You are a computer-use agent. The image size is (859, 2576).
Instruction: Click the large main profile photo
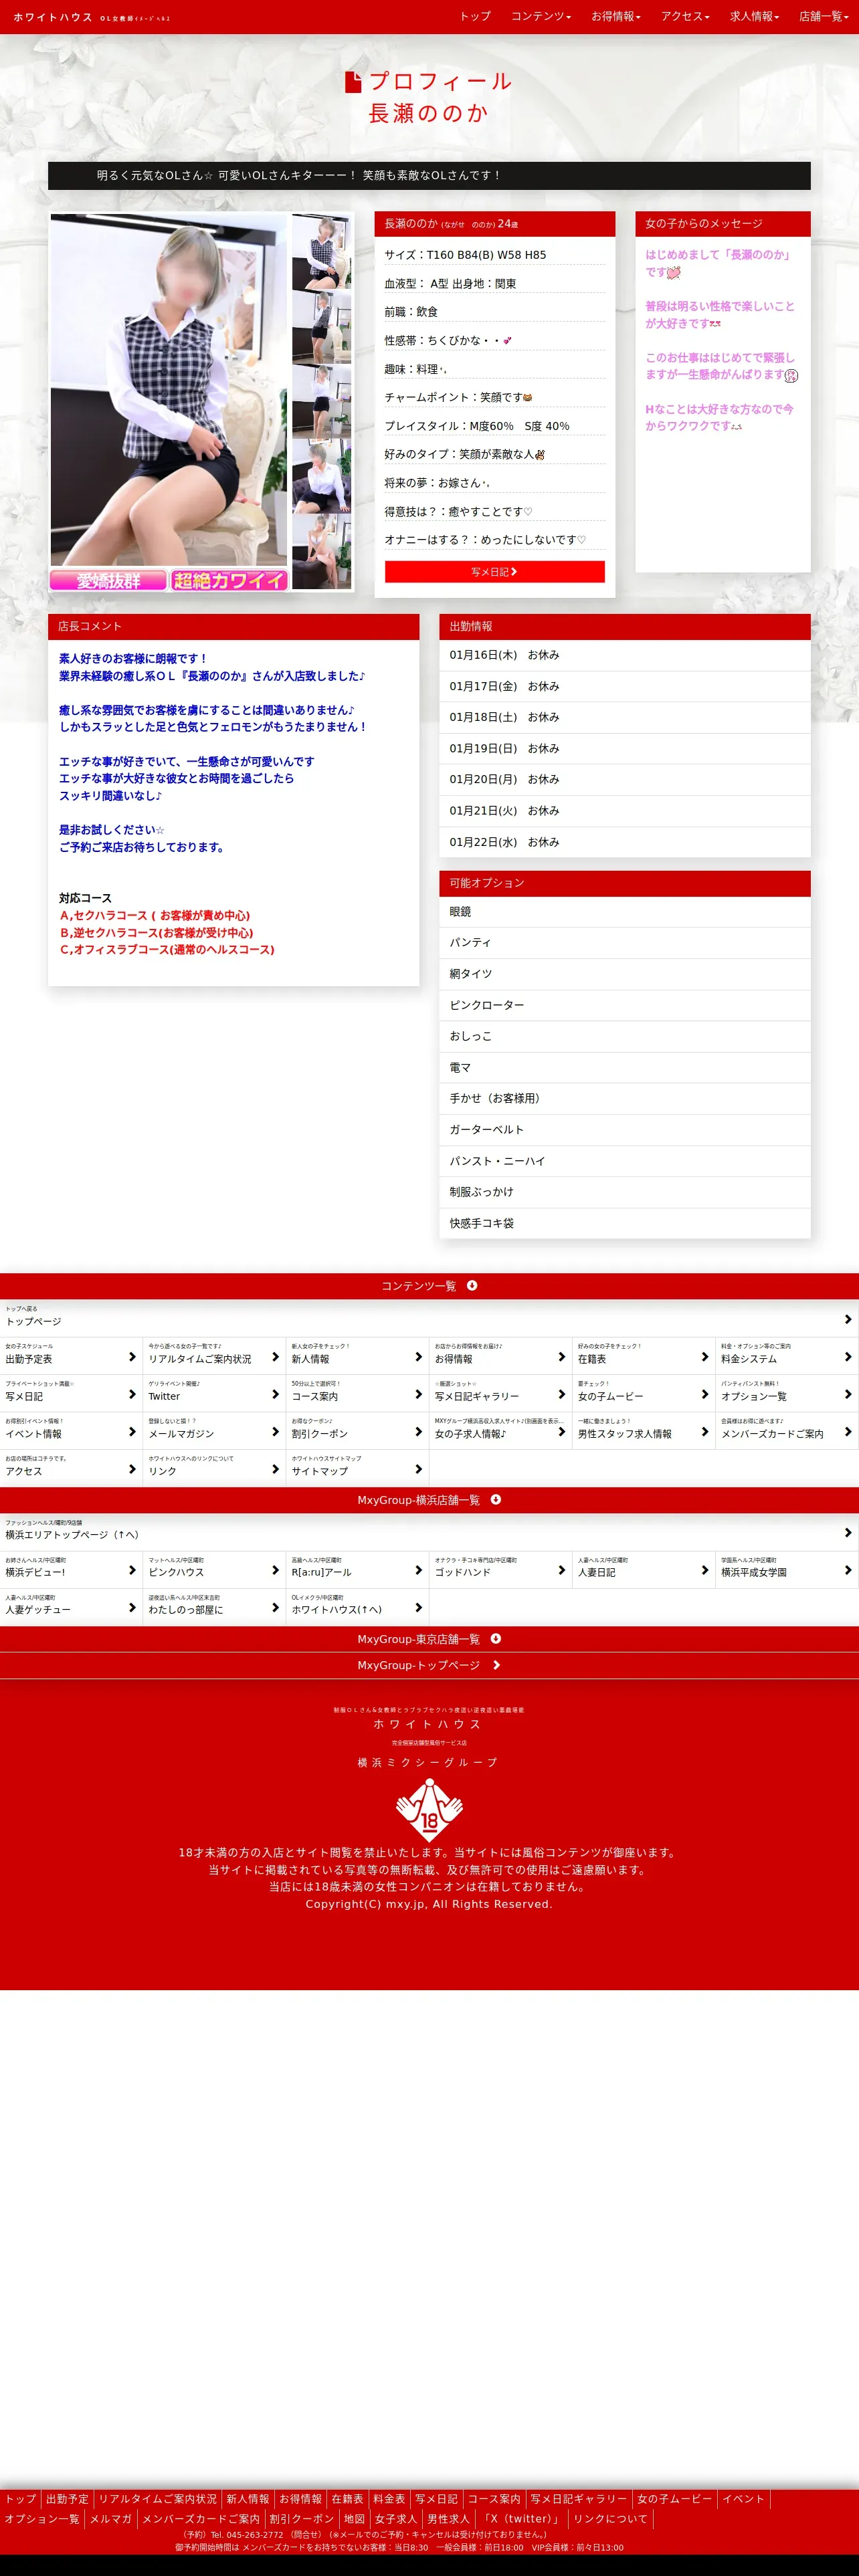[x=169, y=390]
